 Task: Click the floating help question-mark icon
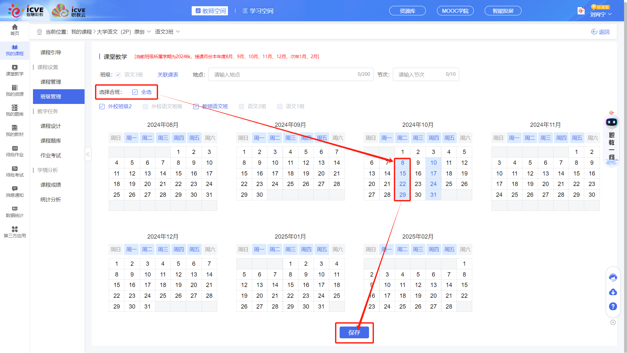(613, 307)
